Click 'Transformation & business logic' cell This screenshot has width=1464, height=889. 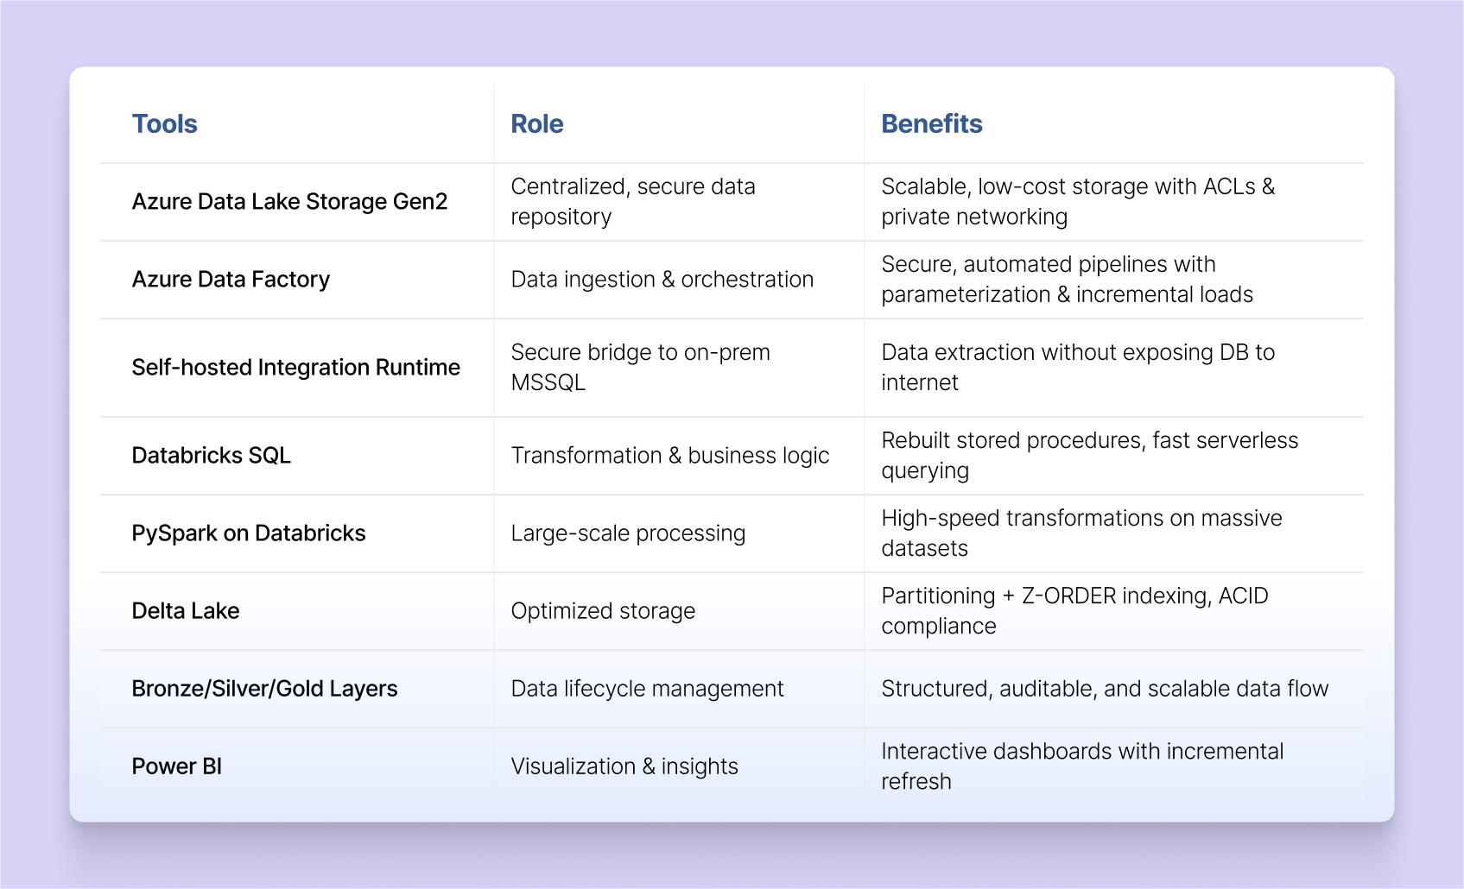(670, 456)
